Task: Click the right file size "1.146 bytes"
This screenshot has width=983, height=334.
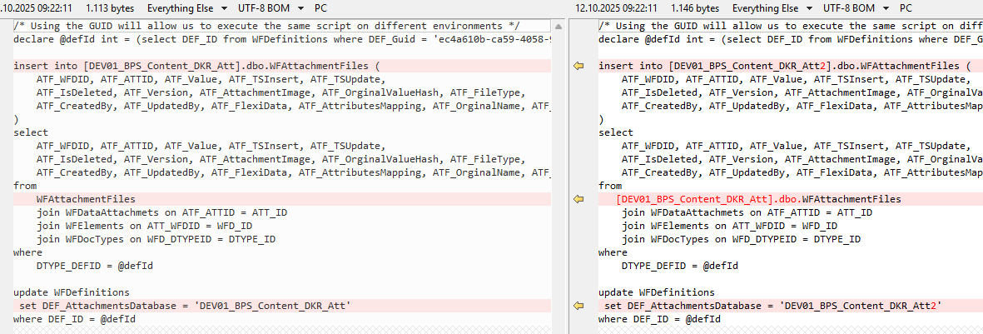Action: point(693,8)
